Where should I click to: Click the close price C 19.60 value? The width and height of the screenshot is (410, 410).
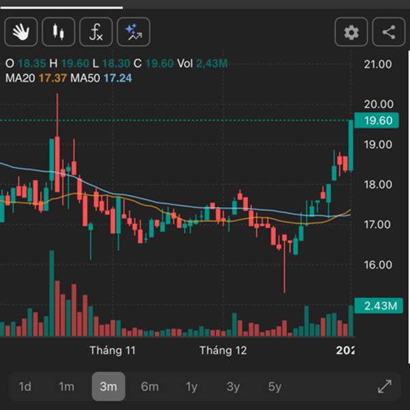point(154,64)
